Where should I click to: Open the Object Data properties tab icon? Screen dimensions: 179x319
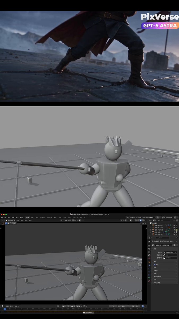coord(149,278)
